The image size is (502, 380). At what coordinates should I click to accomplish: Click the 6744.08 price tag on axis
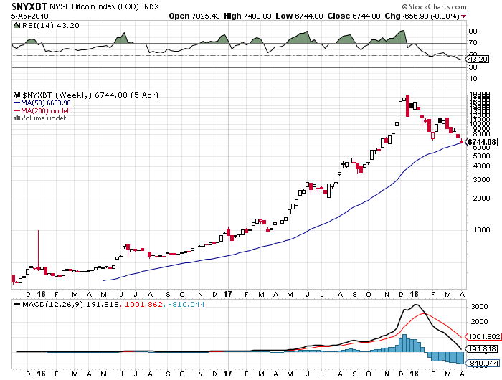tap(481, 142)
